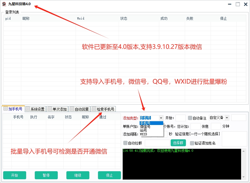Switch to the 自动回复 tab

[x=80, y=109]
